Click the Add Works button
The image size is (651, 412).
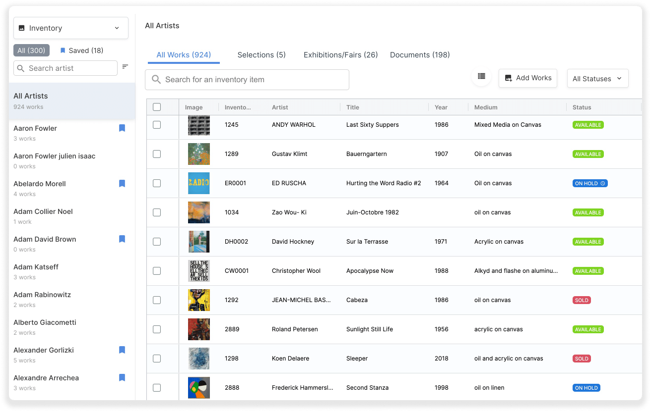[x=527, y=78]
